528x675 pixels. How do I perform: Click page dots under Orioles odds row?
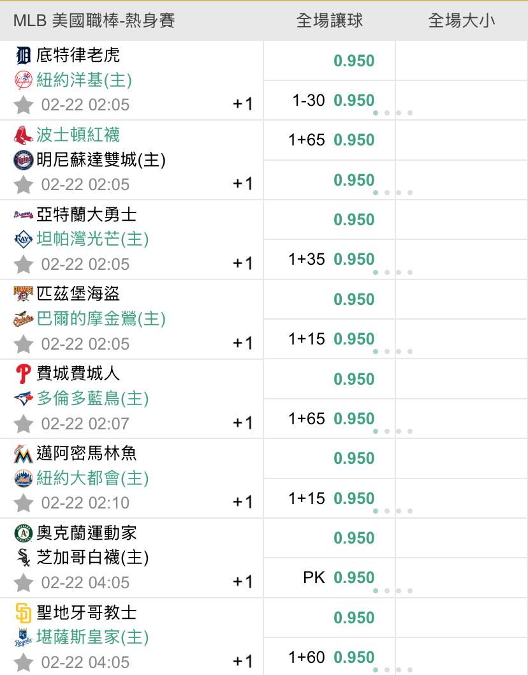[x=392, y=352]
